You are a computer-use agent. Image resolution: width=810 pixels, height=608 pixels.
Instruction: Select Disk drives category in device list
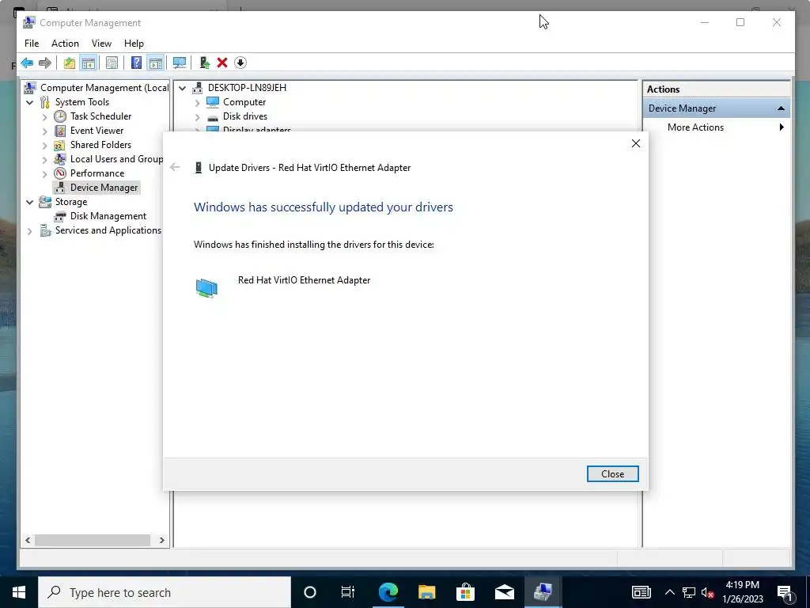coord(245,116)
